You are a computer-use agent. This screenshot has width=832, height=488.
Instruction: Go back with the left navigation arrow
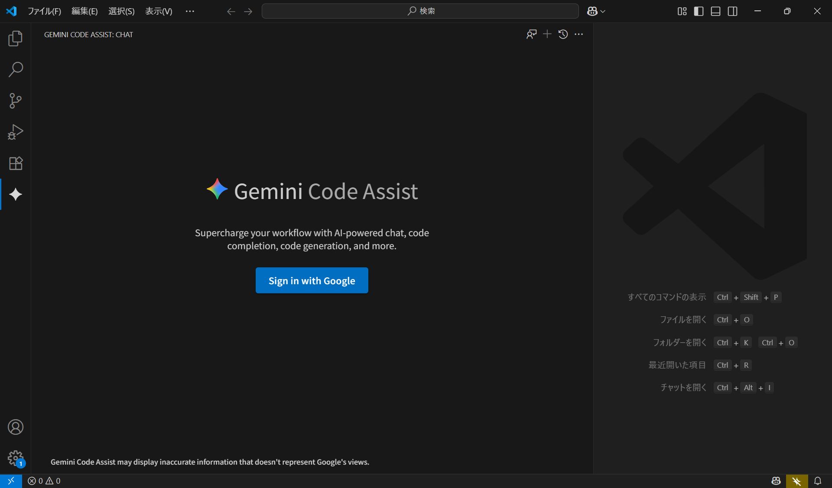click(231, 11)
